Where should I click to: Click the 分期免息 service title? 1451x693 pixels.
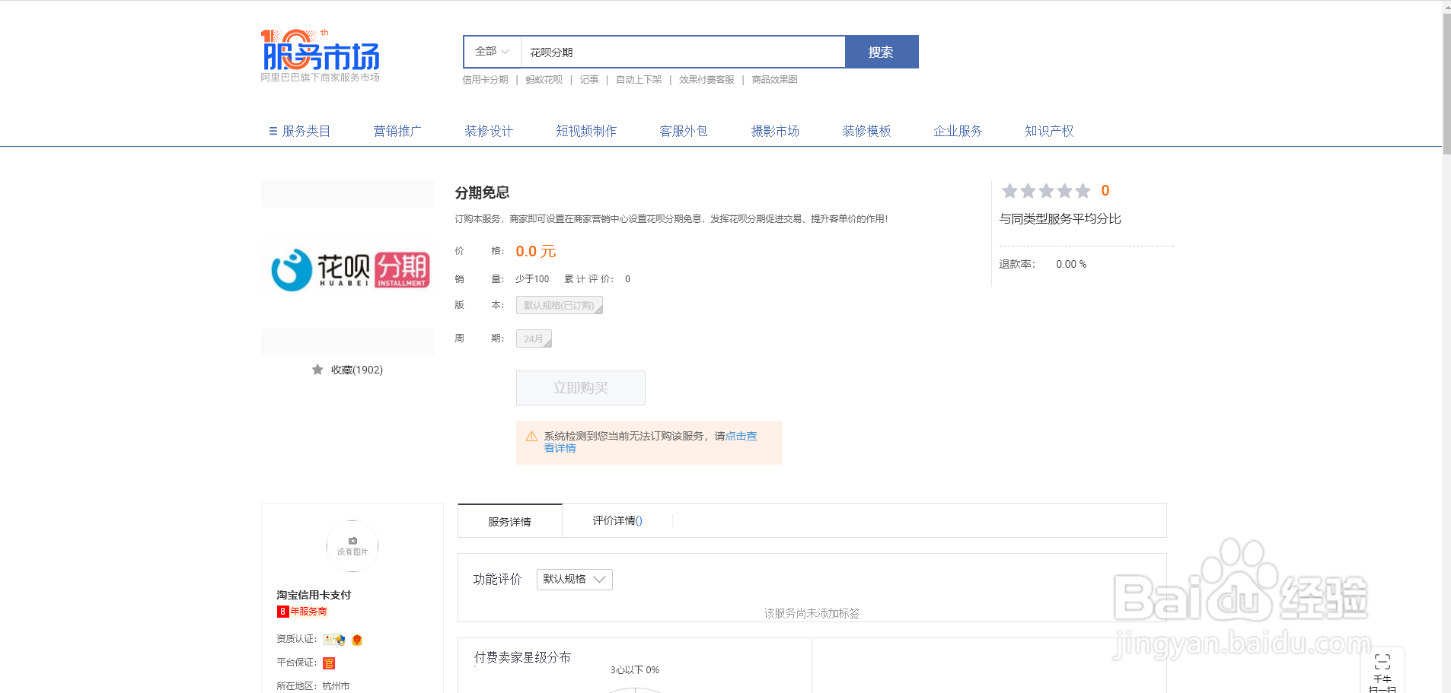pos(482,192)
